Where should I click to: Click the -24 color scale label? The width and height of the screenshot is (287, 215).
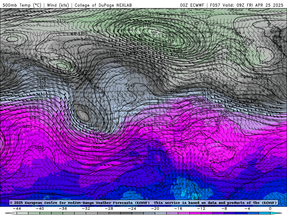click(132, 209)
